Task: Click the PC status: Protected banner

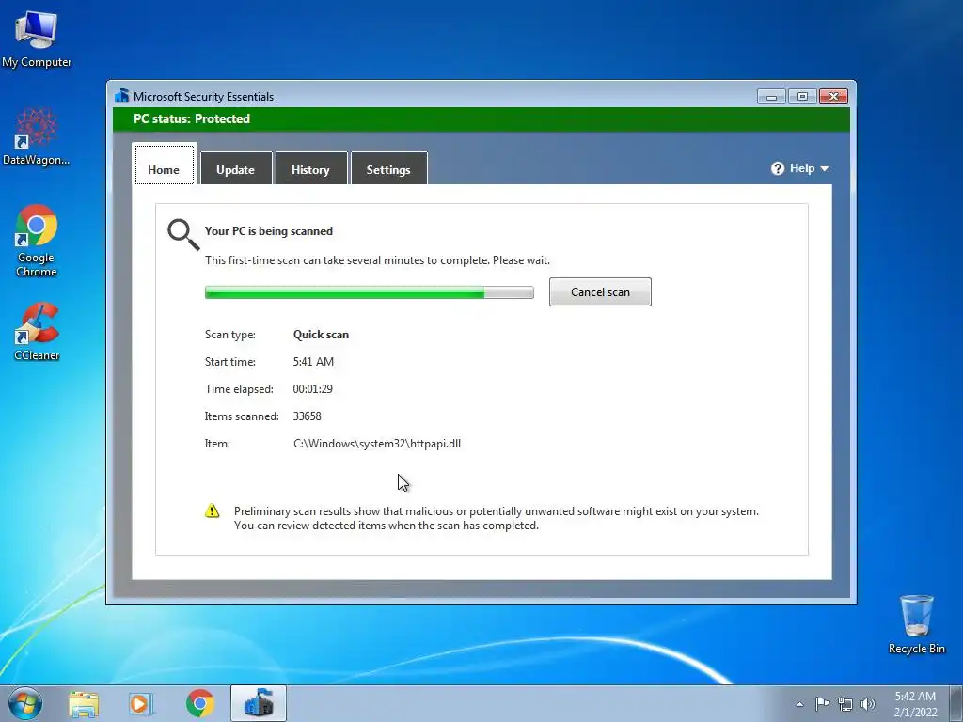Action: tap(481, 119)
